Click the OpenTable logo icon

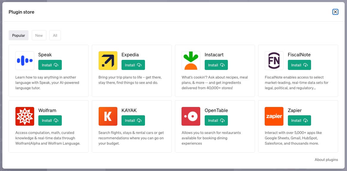coord(191,116)
